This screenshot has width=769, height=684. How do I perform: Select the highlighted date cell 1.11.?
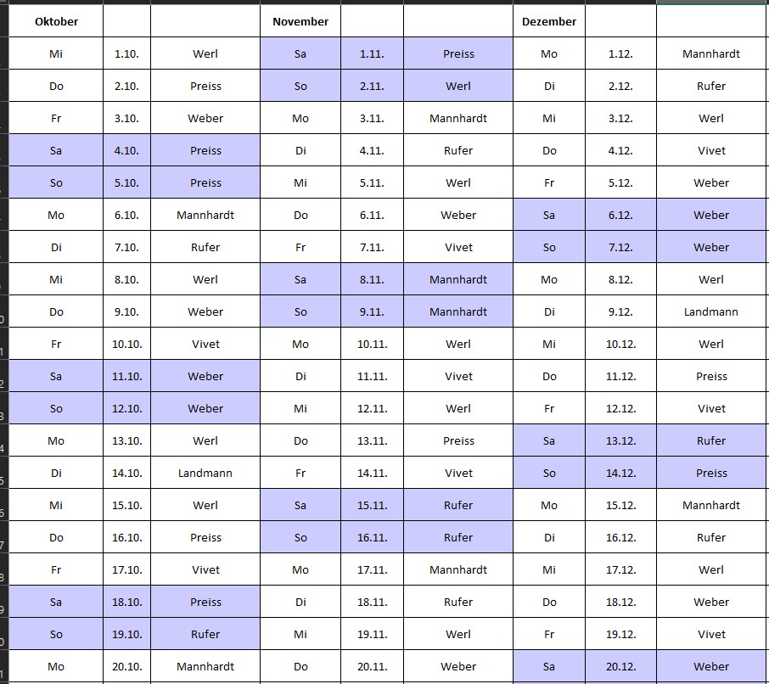[x=372, y=53]
